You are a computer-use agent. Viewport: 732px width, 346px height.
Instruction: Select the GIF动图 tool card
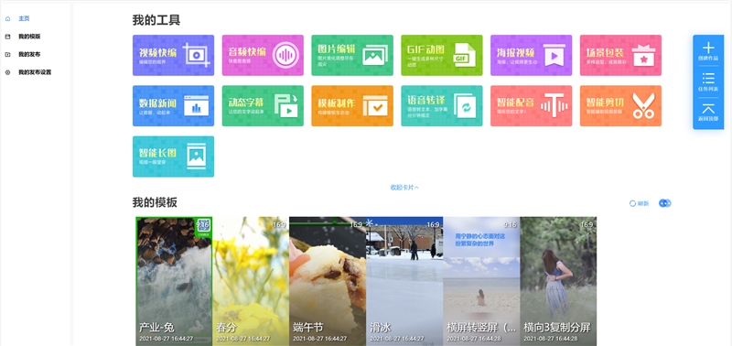(442, 55)
